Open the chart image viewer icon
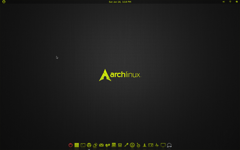 point(114,145)
